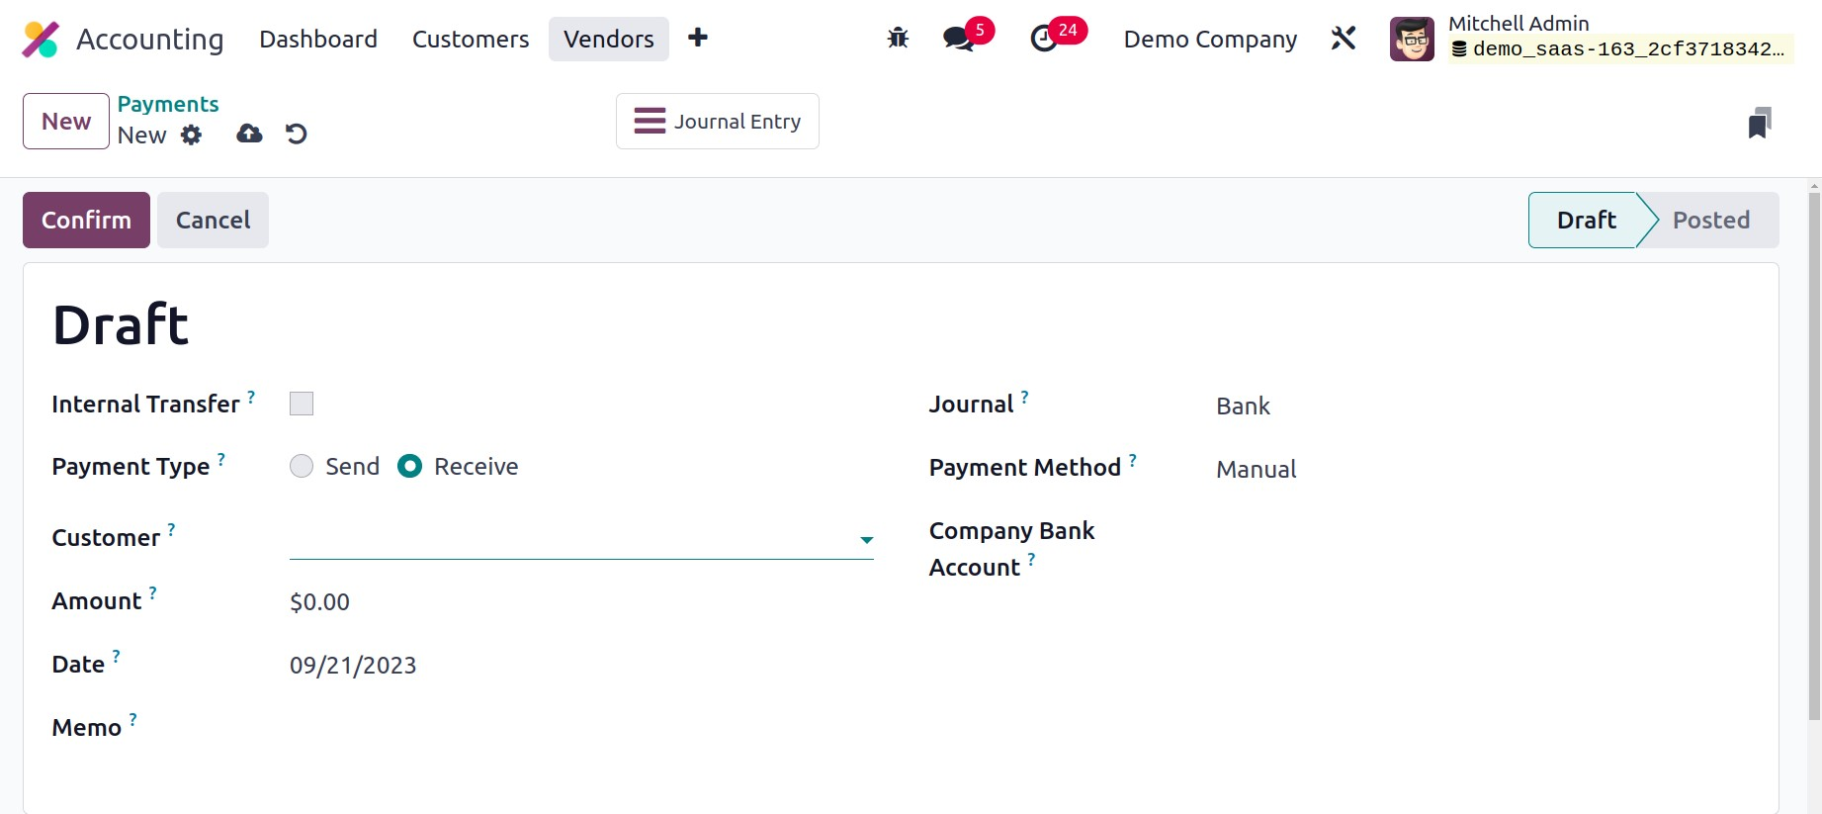Image resolution: width=1822 pixels, height=814 pixels.
Task: Save record with the cloud upload icon
Action: (x=249, y=134)
